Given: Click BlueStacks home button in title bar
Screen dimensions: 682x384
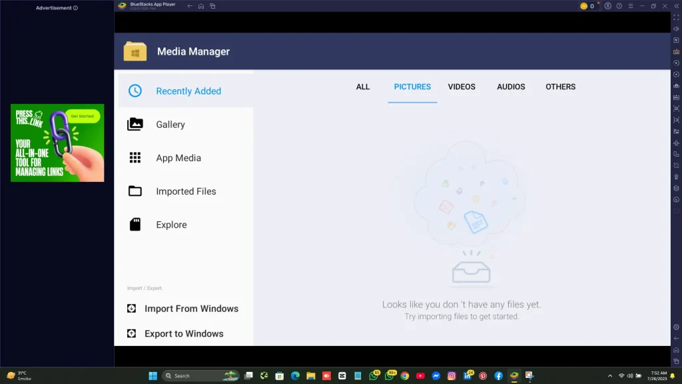Looking at the screenshot, I should point(201,6).
